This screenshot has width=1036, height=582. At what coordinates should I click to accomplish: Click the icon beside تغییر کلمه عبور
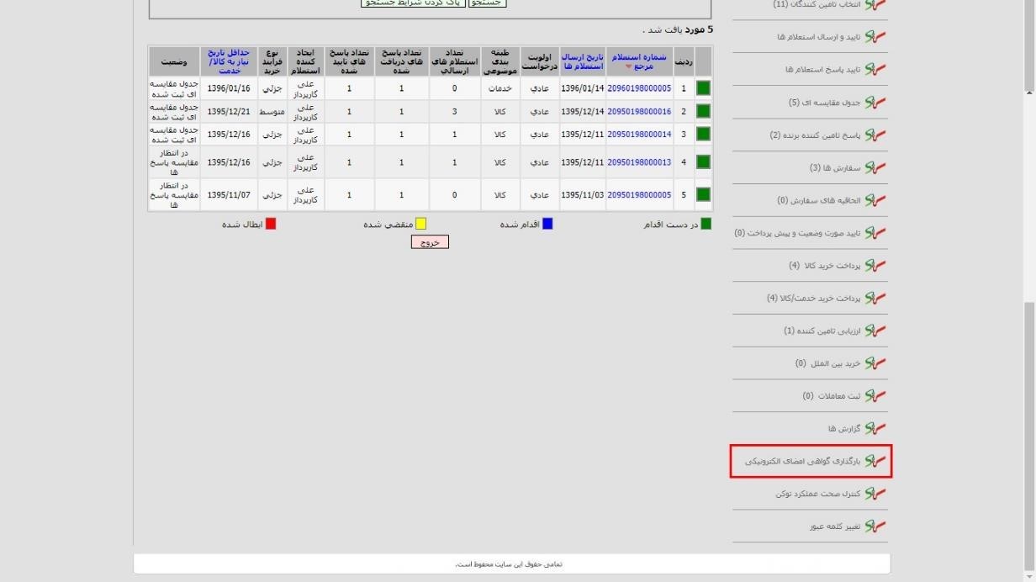coord(875,526)
